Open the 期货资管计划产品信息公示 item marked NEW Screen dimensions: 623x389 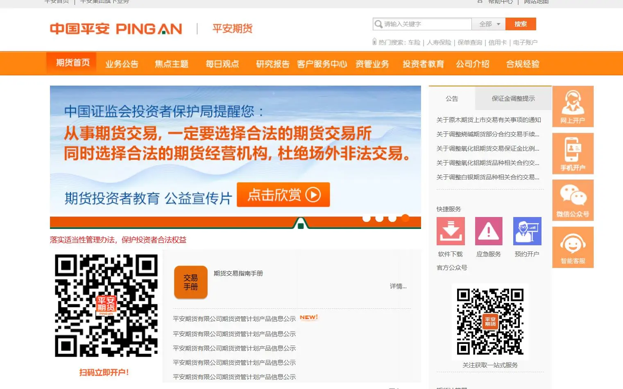(234, 319)
